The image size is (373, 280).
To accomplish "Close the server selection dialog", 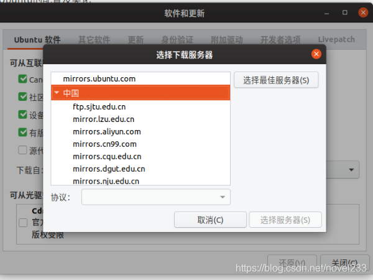I will [x=316, y=54].
